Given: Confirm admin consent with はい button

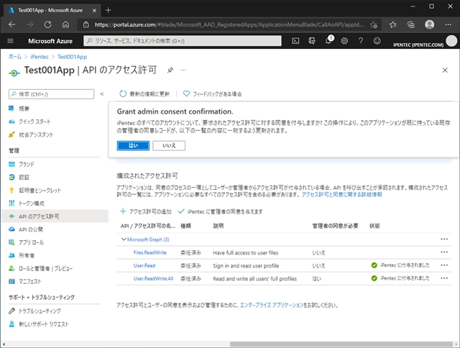Looking at the screenshot, I should pos(133,145).
